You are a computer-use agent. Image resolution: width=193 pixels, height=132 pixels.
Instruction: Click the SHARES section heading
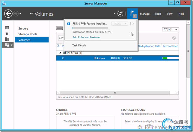62,110
